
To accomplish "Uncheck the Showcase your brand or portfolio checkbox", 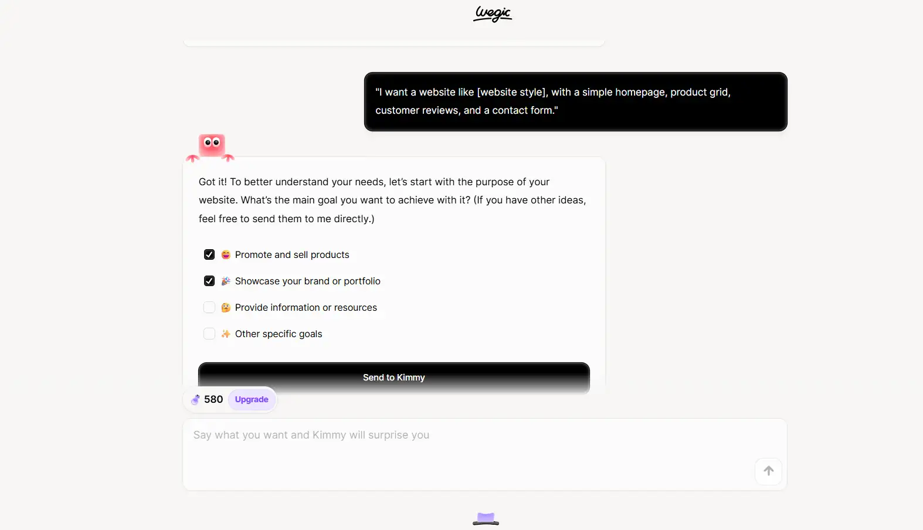I will [209, 281].
